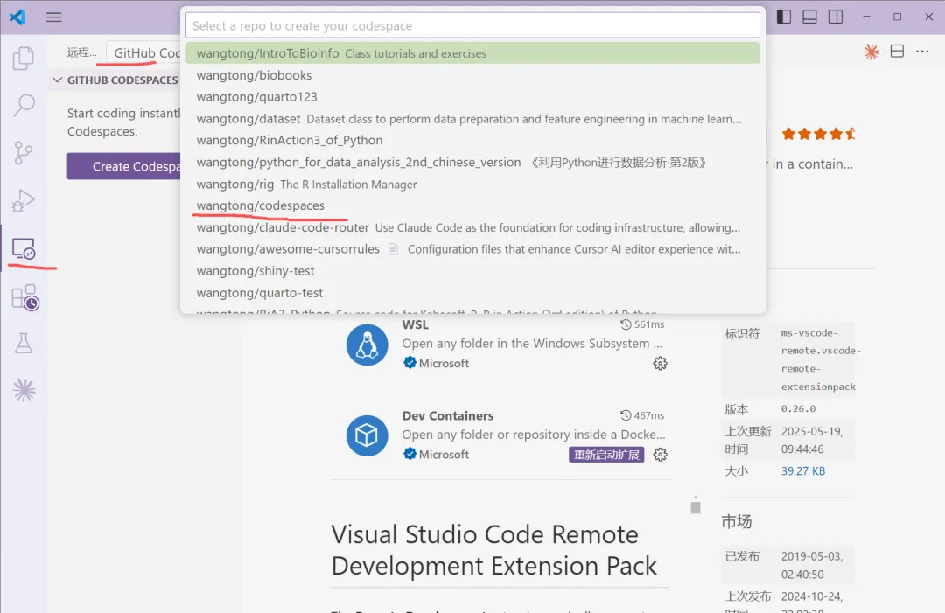
Task: Open the hamburger application menu
Action: pos(53,17)
